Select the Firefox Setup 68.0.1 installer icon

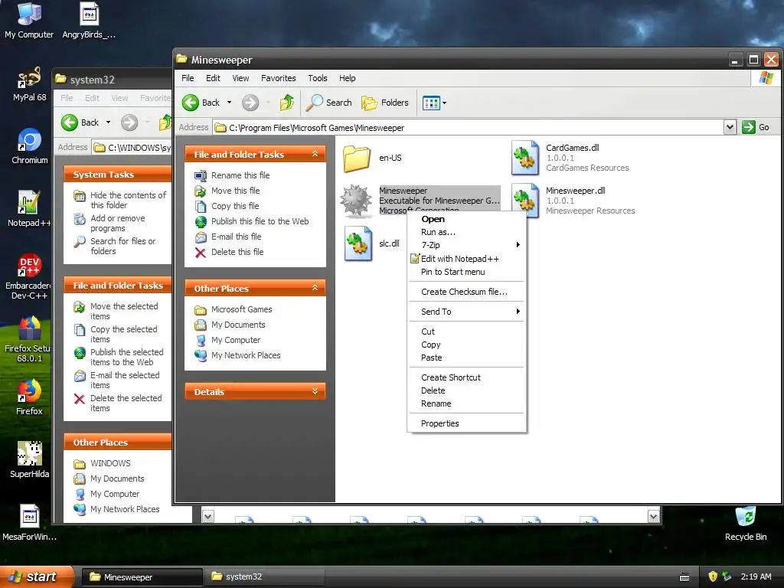coord(29,339)
